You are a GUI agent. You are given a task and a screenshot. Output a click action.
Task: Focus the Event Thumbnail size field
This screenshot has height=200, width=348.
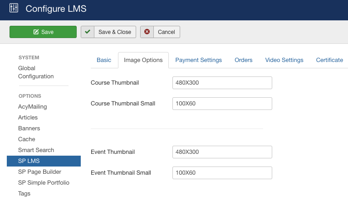(222, 152)
